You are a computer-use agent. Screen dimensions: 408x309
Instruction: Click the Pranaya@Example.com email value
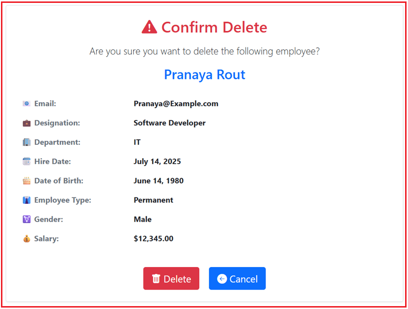pyautogui.click(x=176, y=104)
